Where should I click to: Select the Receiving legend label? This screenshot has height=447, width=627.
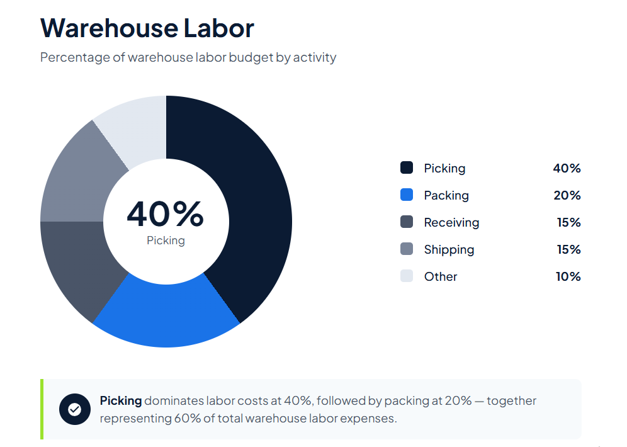coord(451,222)
